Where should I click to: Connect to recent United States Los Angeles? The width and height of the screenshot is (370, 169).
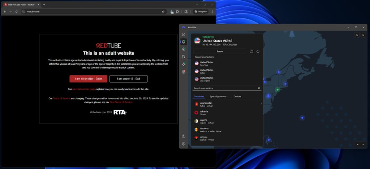coord(227,79)
